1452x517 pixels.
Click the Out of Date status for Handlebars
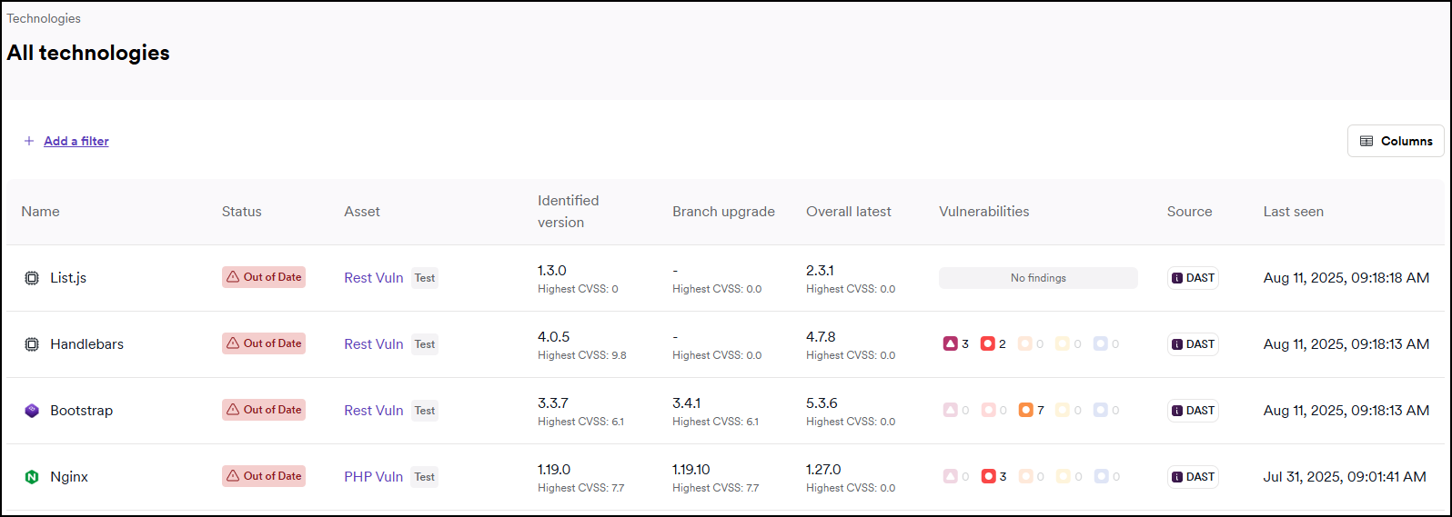point(264,343)
